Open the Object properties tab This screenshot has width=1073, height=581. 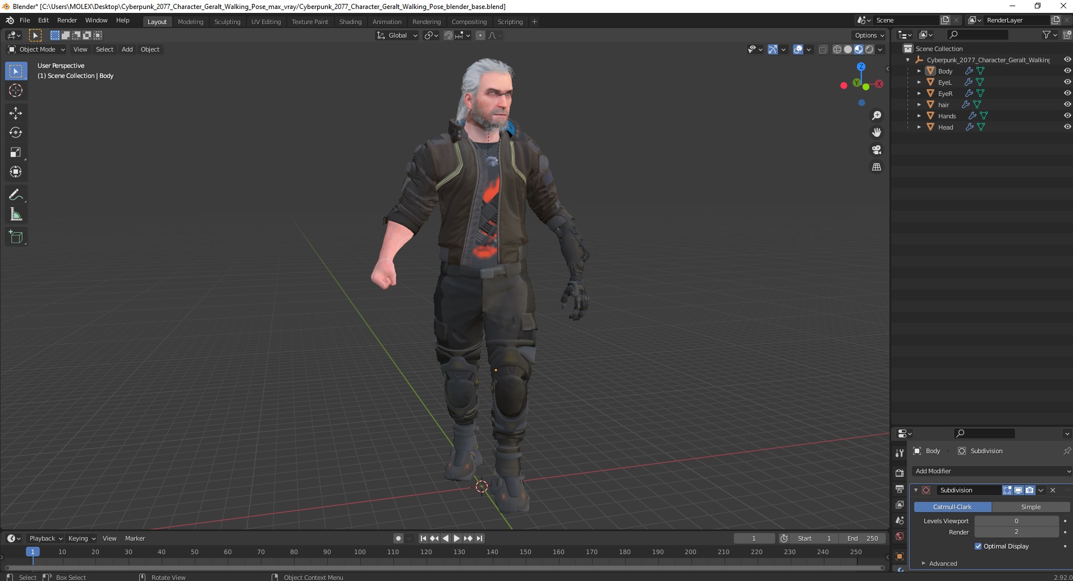pyautogui.click(x=900, y=556)
